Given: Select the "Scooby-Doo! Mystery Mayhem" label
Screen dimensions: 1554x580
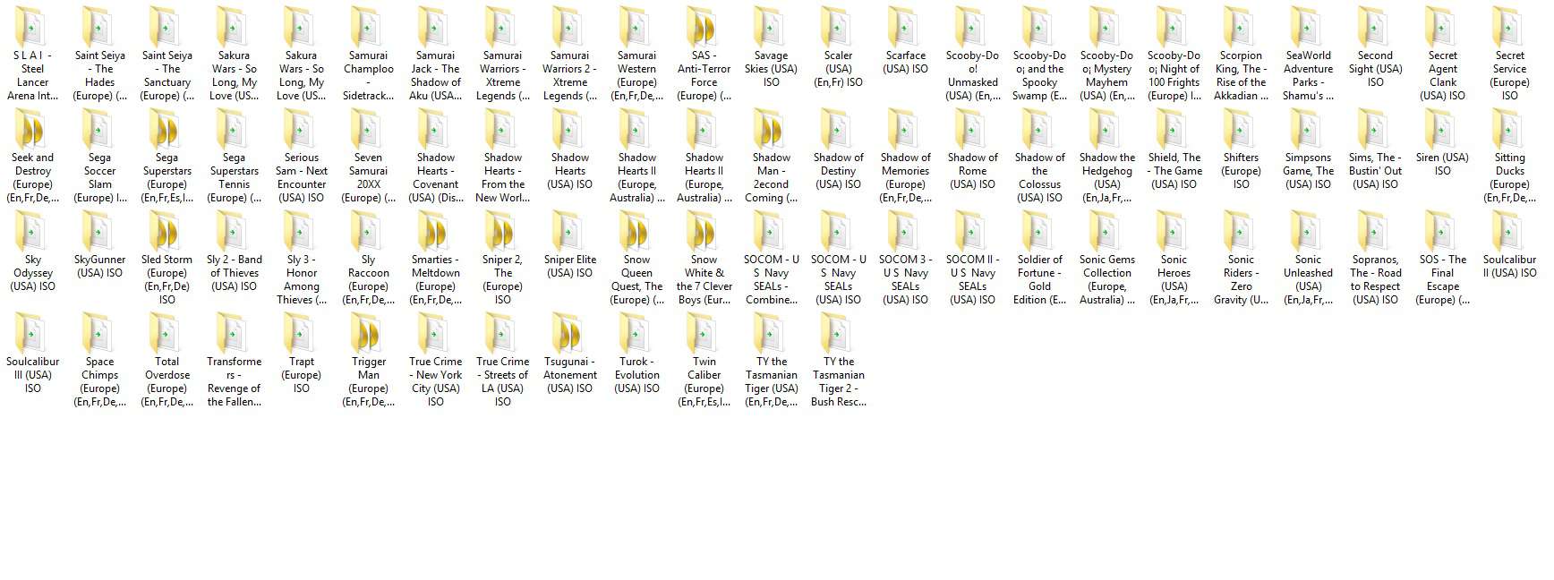Looking at the screenshot, I should (1106, 75).
